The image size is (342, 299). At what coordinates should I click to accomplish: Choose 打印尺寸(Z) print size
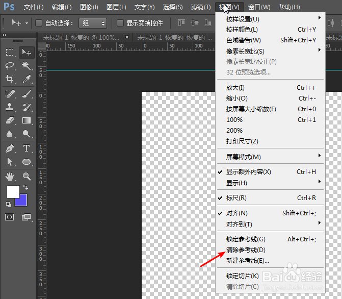coord(270,141)
